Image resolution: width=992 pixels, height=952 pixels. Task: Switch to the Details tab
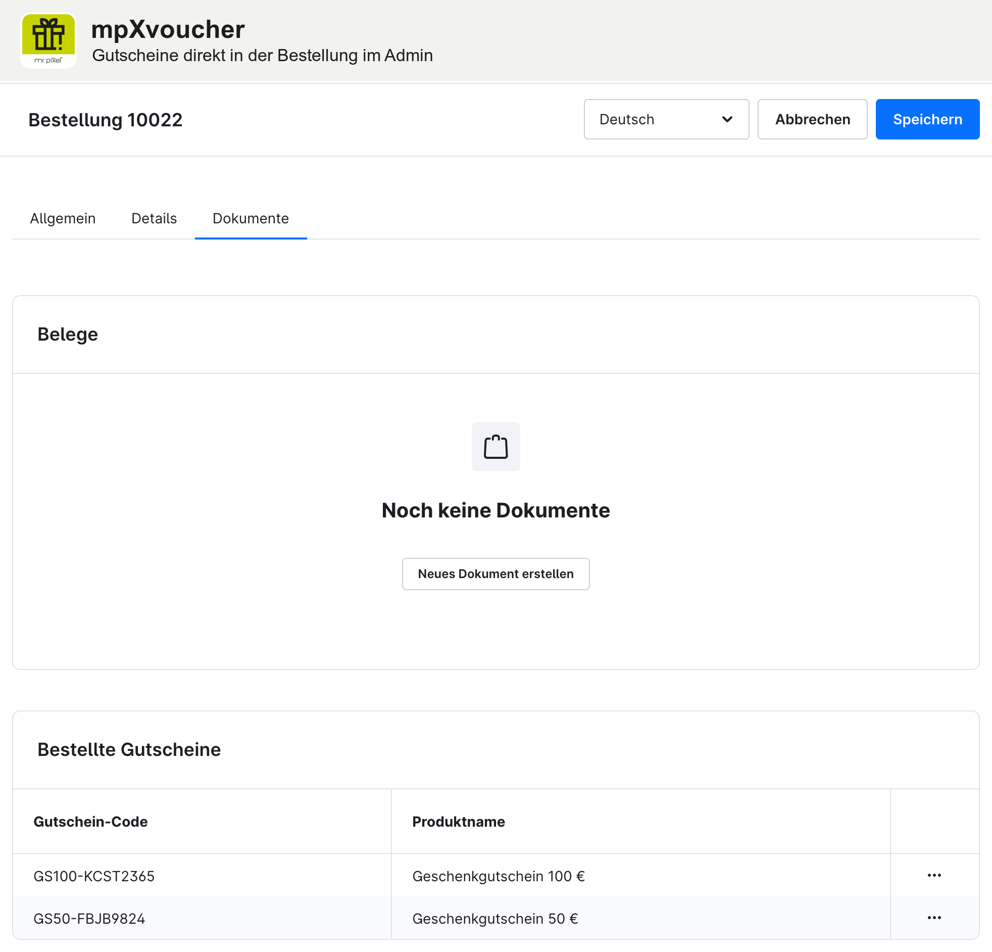click(x=154, y=218)
